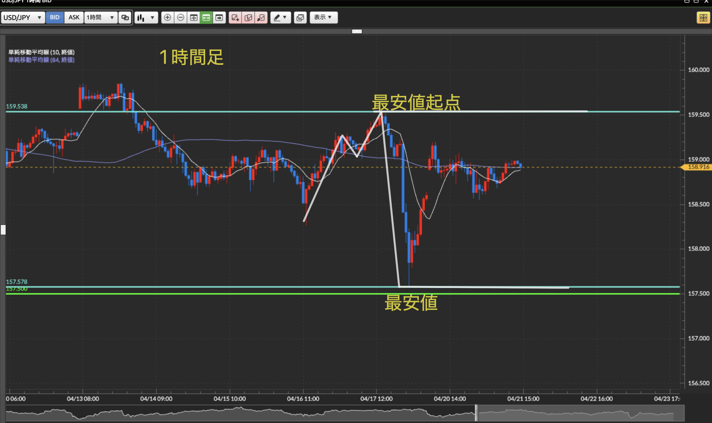Click the duplicate chart icon in pink group
Screen dimensions: 712x423
click(248, 18)
